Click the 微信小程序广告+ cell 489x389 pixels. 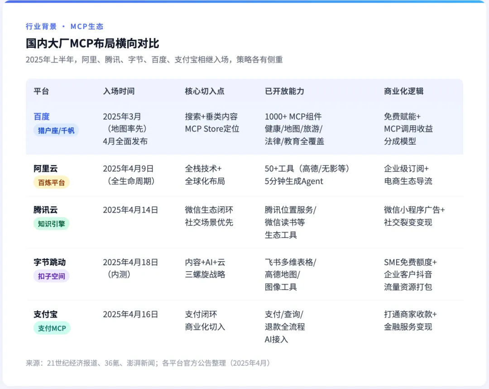[x=414, y=216]
